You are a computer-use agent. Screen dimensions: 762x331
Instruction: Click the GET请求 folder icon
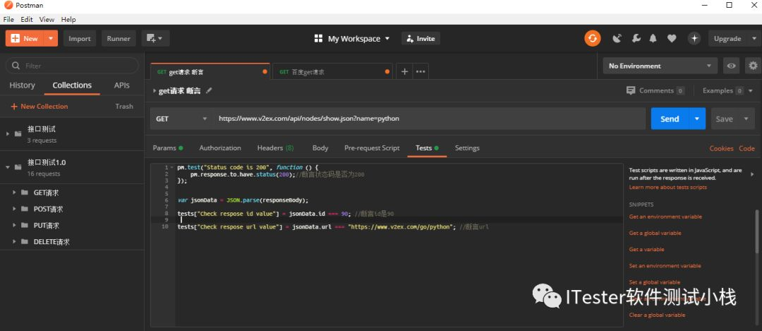(24, 193)
